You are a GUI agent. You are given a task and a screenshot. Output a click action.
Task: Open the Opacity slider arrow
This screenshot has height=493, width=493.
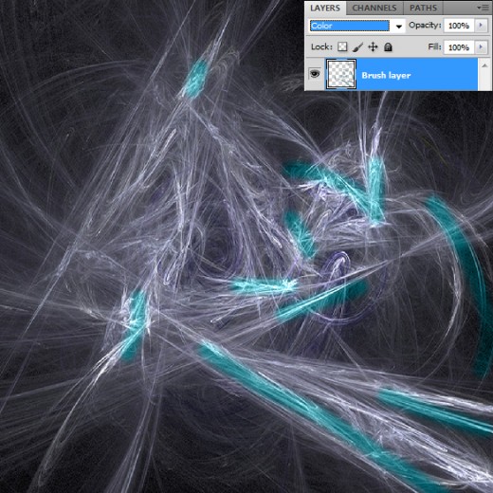click(x=481, y=26)
